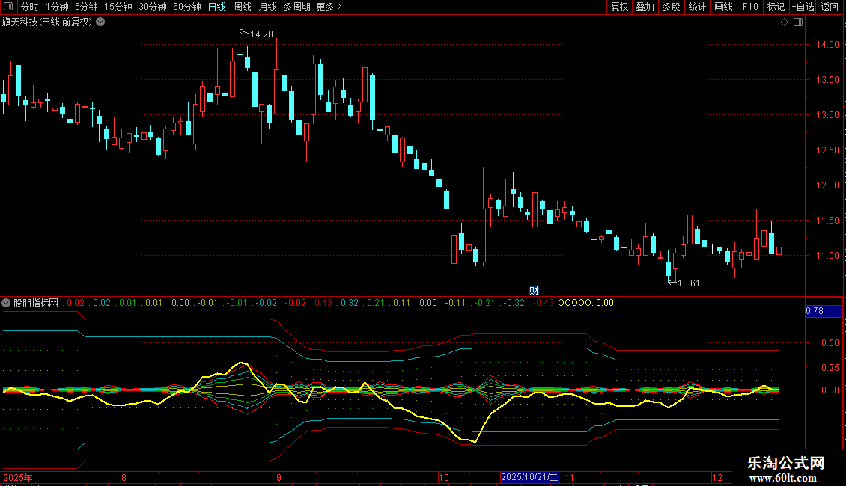Click the 10.61 low price flag
This screenshot has width=846, height=486.
pyautogui.click(x=687, y=283)
